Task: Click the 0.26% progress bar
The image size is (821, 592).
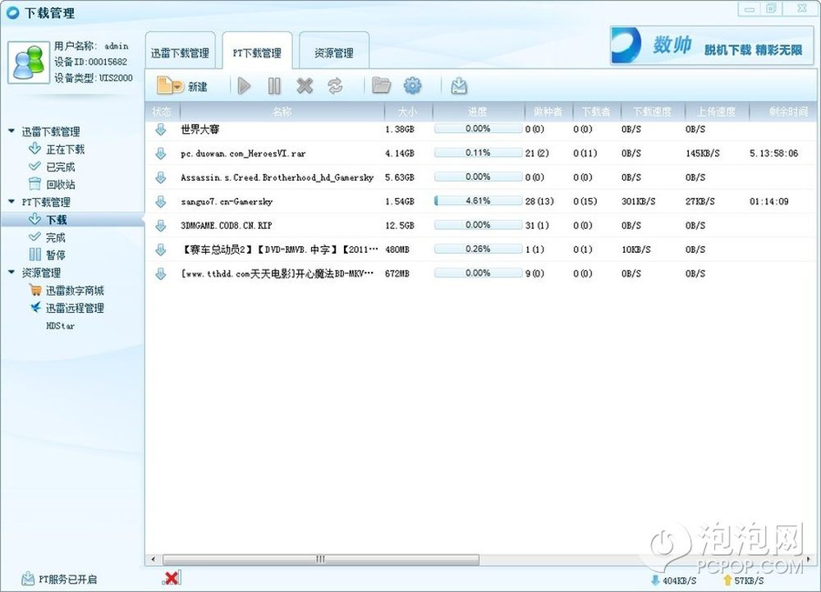Action: pyautogui.click(x=478, y=249)
